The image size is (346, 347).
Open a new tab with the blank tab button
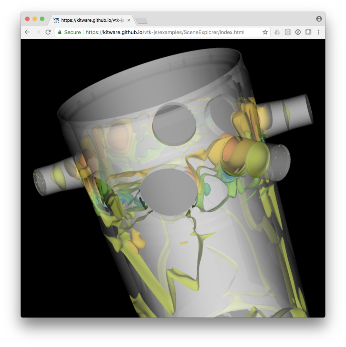141,21
